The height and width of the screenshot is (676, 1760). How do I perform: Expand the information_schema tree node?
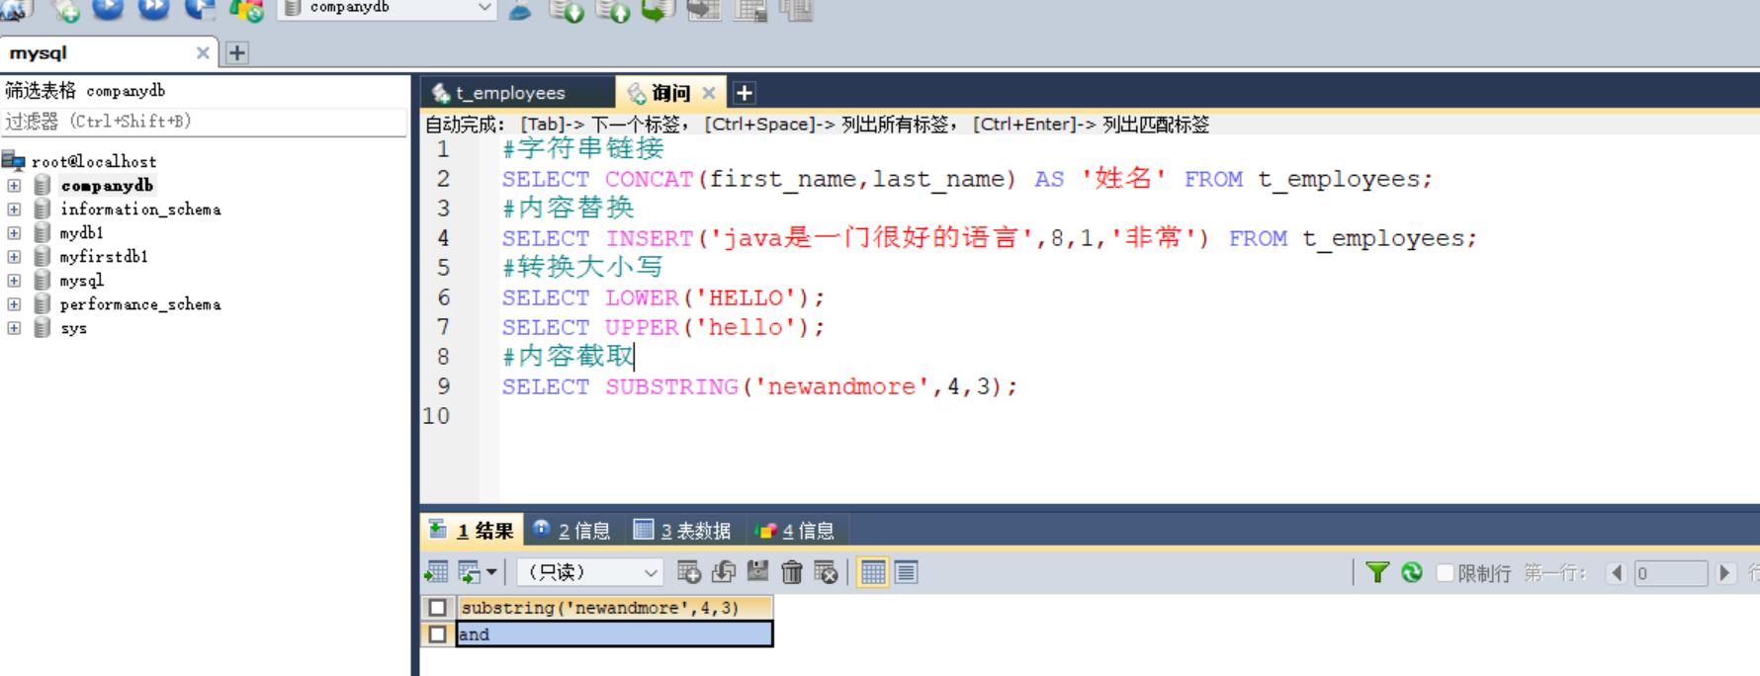(x=14, y=210)
